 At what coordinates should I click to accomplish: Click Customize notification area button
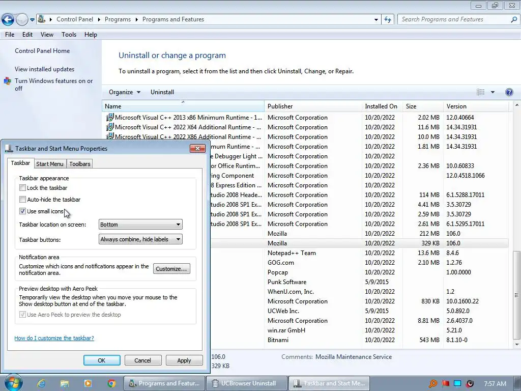[x=171, y=269]
